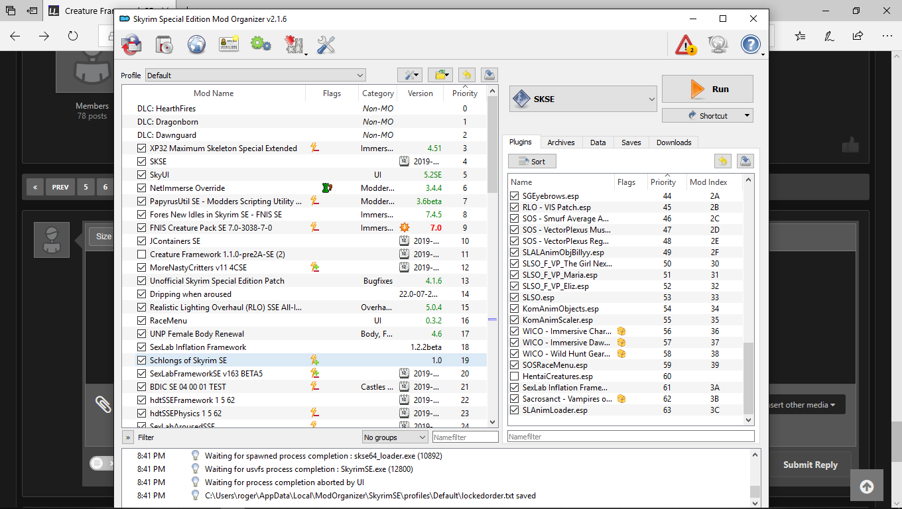Uncheck the SKSE mod checkbox

[141, 161]
